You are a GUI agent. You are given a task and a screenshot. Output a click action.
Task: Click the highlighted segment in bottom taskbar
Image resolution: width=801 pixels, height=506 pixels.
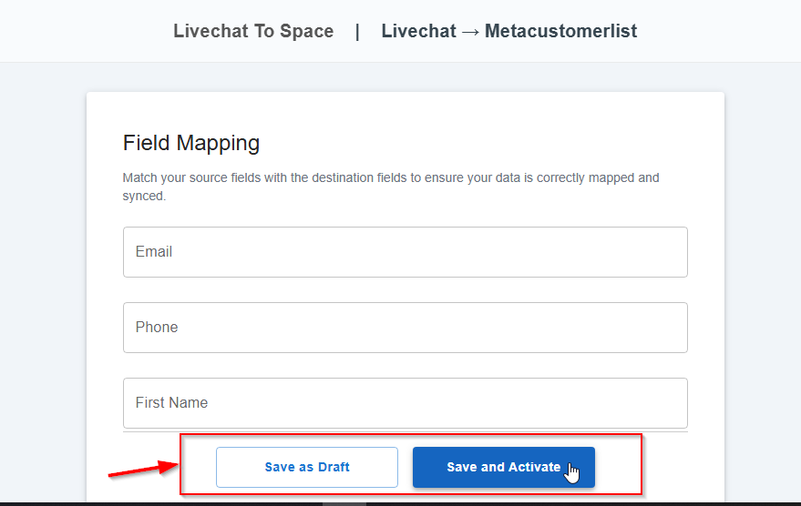pyautogui.click(x=344, y=504)
